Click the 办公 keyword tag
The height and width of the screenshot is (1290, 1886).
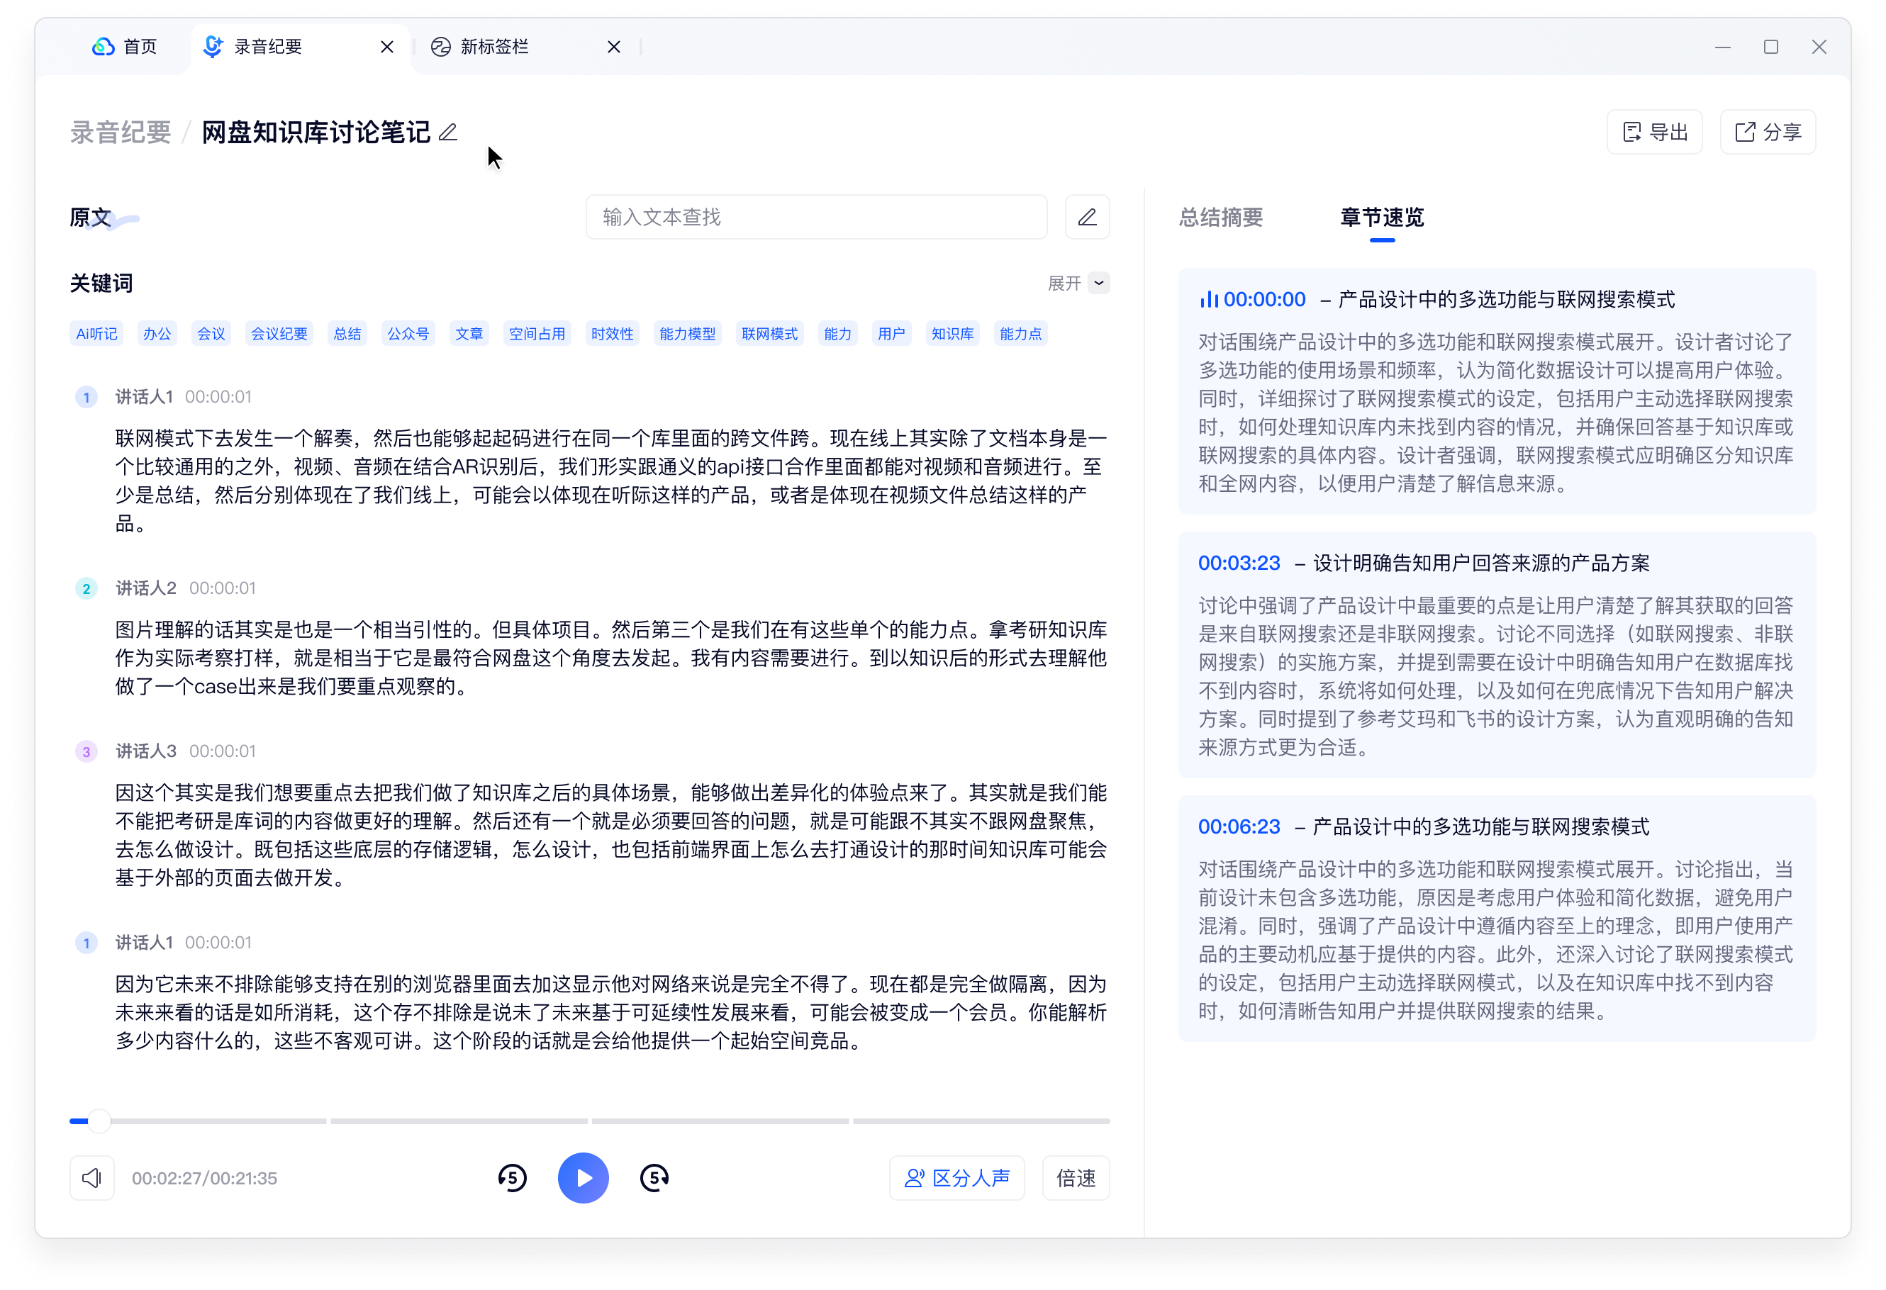(x=157, y=335)
